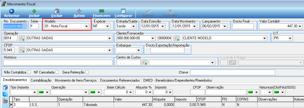This screenshot has width=304, height=108.
Task: Click the greyed-out Salvar checkmark
Action: (148, 13)
